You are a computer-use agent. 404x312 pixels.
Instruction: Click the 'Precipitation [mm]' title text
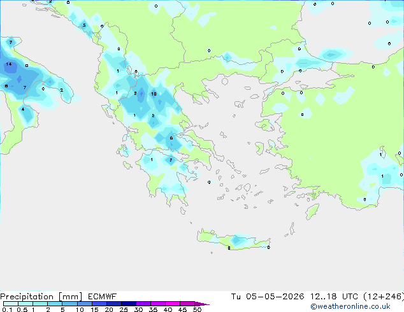41,297
